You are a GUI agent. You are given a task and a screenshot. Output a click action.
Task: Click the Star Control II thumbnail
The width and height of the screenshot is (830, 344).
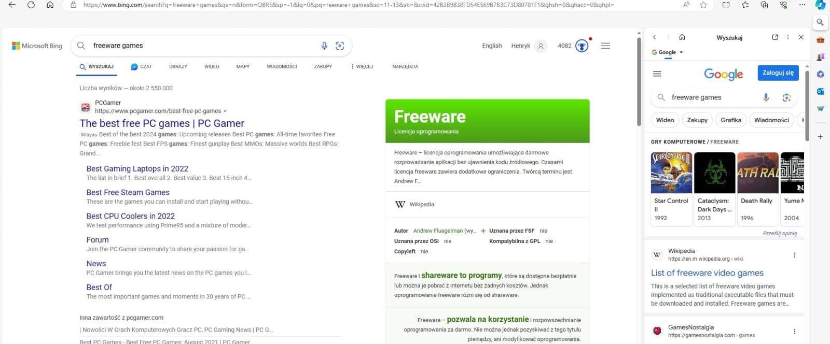click(x=671, y=173)
